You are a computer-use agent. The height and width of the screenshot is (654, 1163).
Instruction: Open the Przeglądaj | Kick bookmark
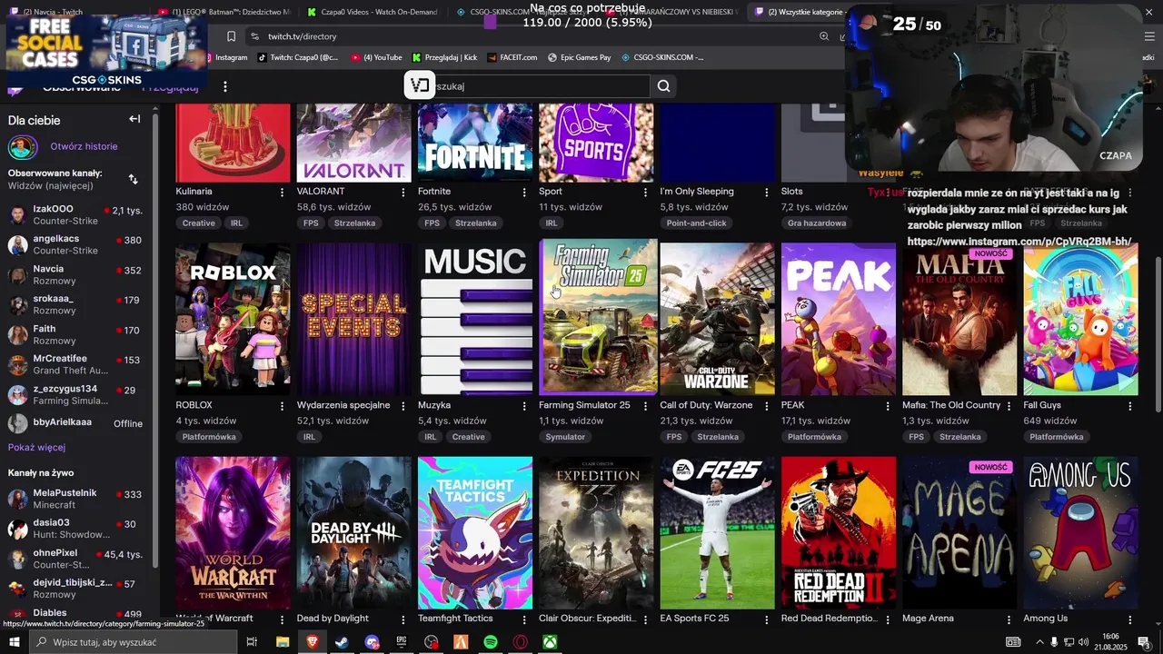tap(444, 57)
